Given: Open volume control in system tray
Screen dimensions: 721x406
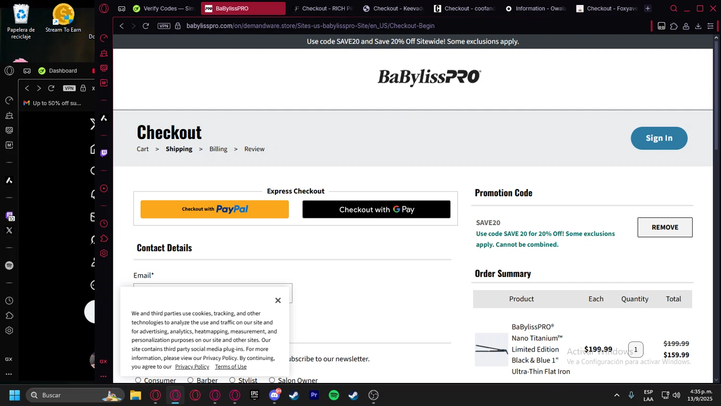Looking at the screenshot, I should point(677,395).
